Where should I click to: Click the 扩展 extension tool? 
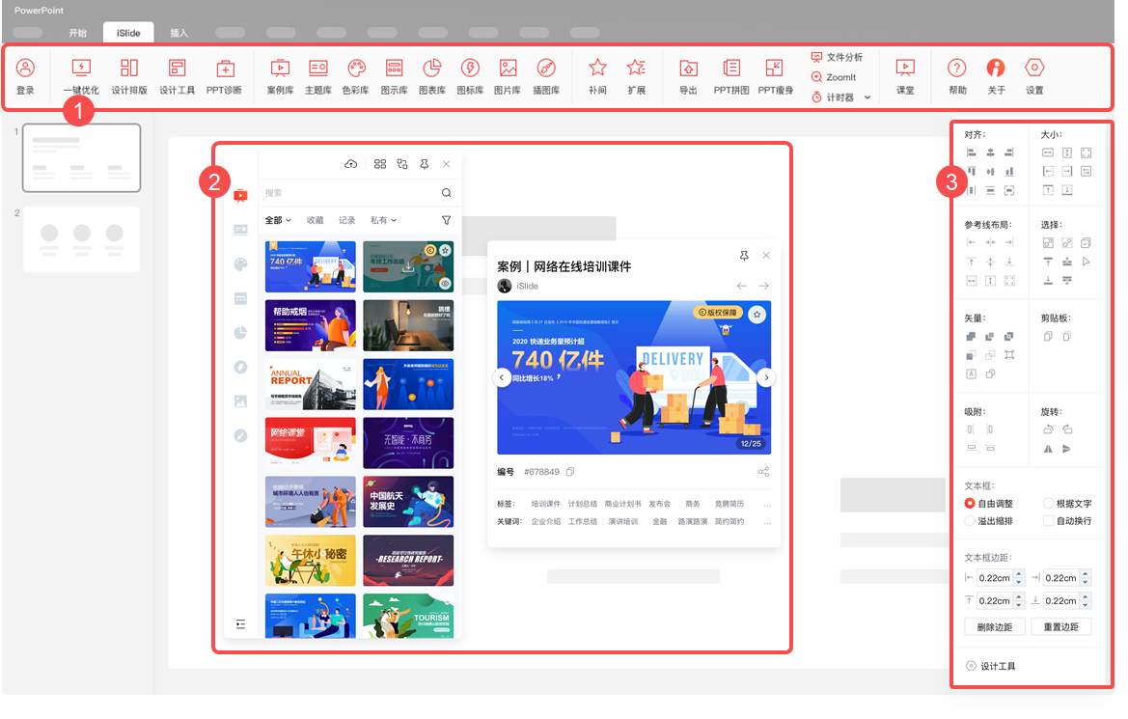tap(637, 76)
